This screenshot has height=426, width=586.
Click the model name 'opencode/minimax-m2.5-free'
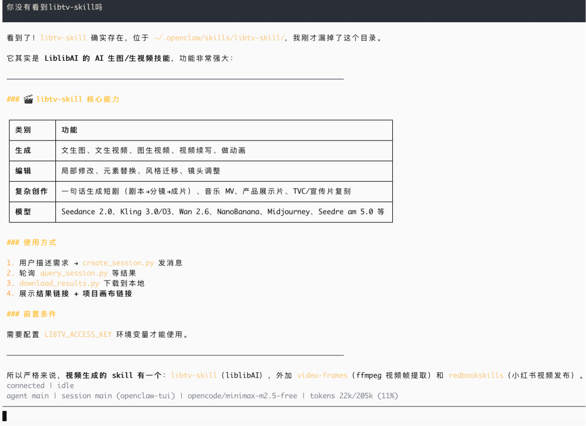pos(242,396)
